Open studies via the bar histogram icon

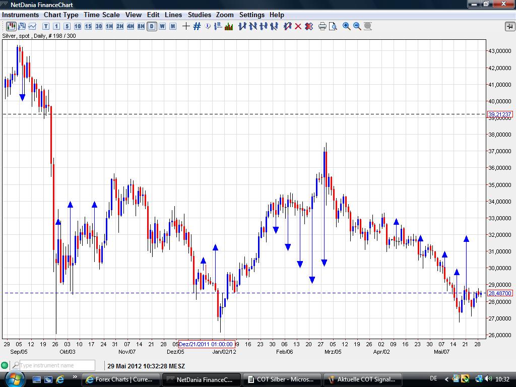pos(229,26)
